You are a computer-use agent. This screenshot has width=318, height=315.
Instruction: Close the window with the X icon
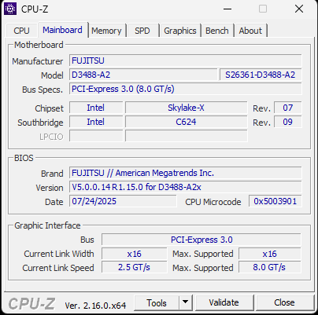[x=299, y=9]
